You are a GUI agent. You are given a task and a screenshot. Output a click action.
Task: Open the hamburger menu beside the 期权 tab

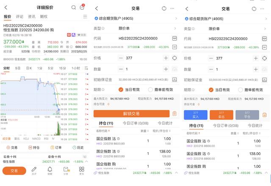[85, 16]
